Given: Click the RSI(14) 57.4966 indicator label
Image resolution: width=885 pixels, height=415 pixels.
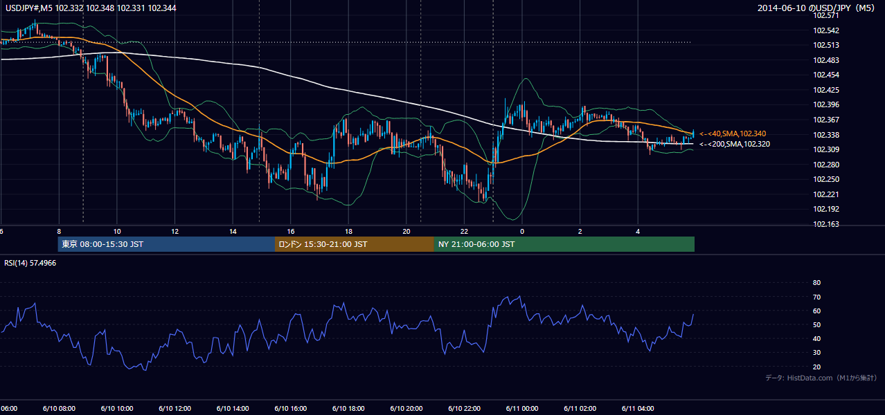Looking at the screenshot, I should (30, 263).
